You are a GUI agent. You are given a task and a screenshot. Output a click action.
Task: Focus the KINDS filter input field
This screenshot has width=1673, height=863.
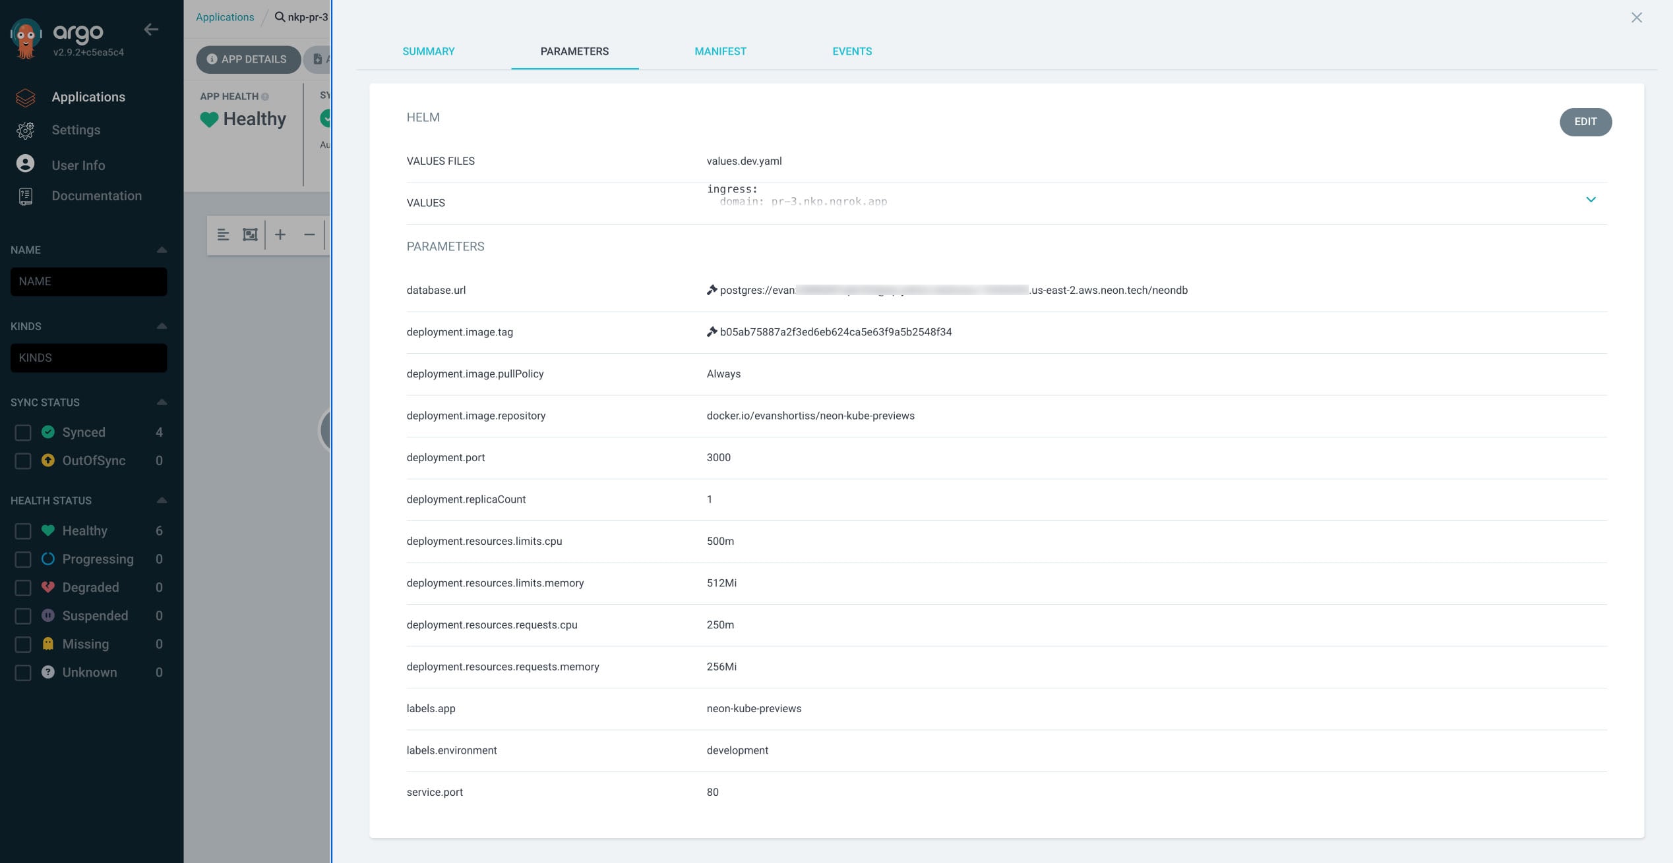(x=88, y=358)
